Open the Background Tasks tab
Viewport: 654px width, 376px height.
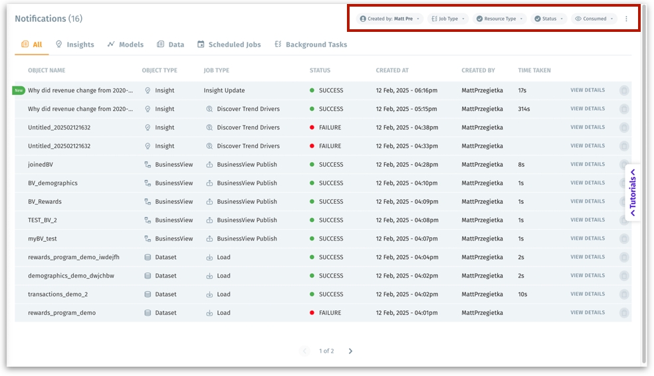click(310, 45)
